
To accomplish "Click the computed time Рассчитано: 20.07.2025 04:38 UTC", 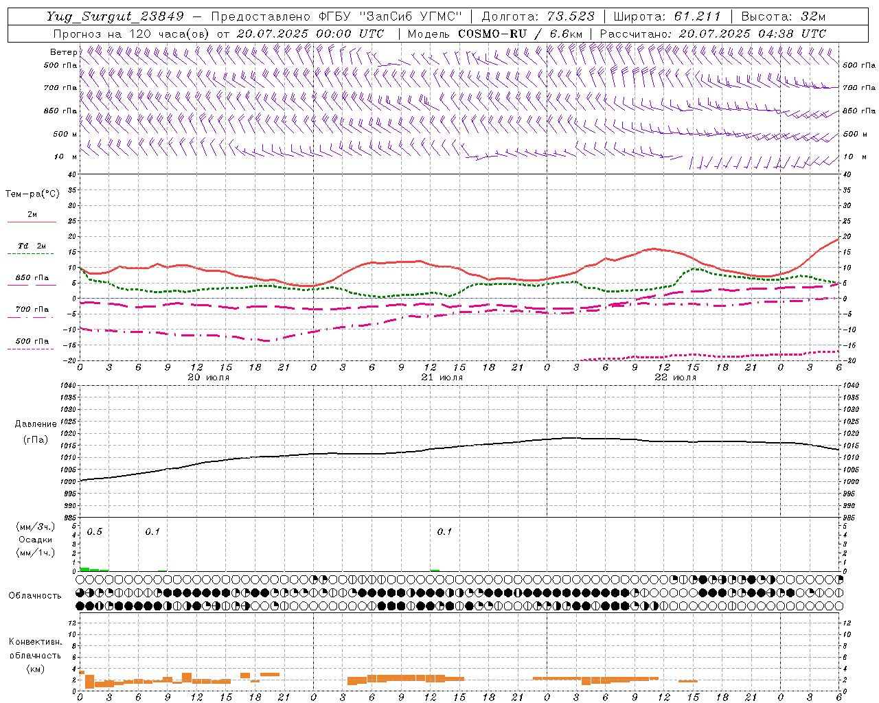I will tap(713, 34).
